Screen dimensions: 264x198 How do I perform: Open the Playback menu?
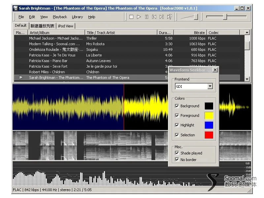click(x=60, y=17)
